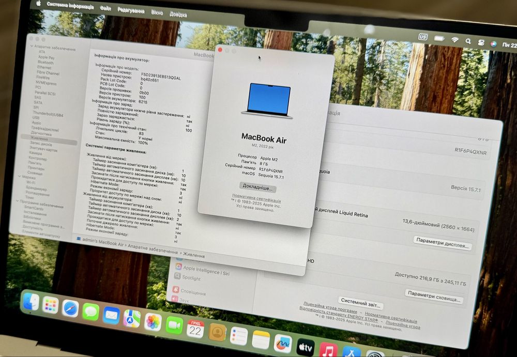Collapse Програмне забезпечення tree section
Image resolution: width=517 pixels, height=357 pixels.
tap(17, 200)
